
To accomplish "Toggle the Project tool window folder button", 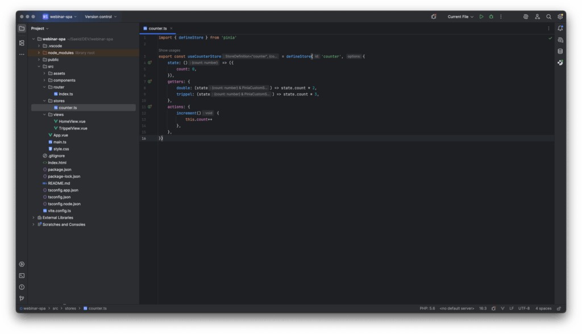I will coord(22,28).
